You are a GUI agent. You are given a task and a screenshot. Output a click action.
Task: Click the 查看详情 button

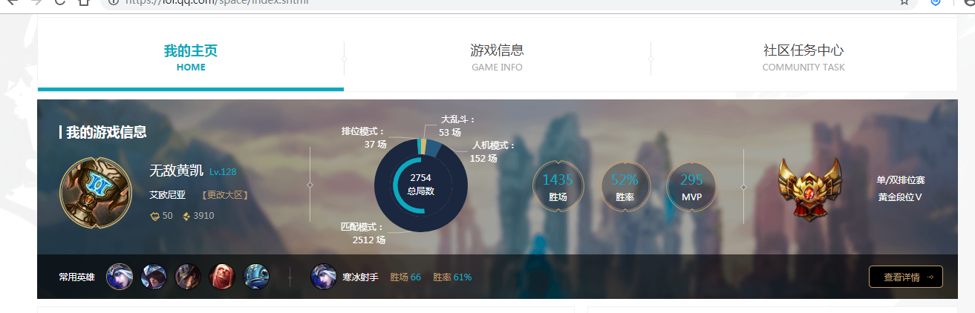click(905, 277)
